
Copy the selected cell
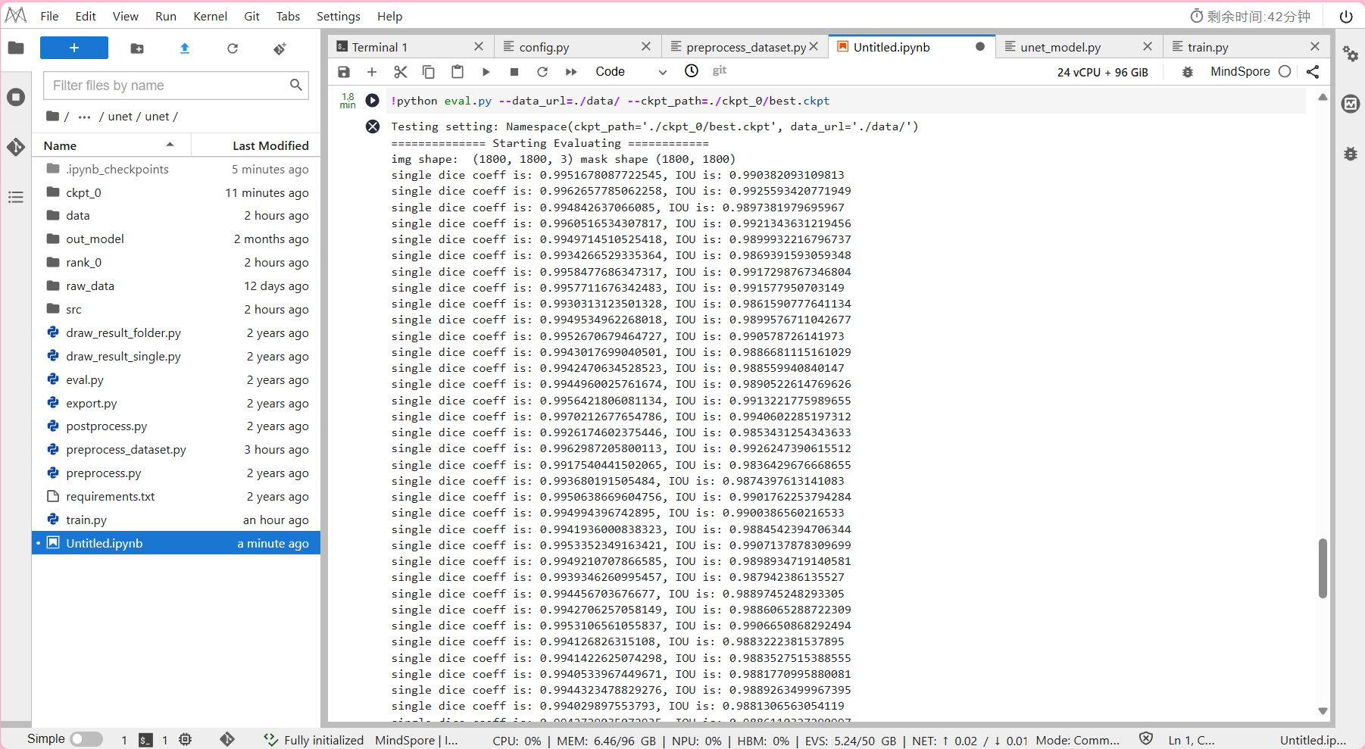pos(429,71)
